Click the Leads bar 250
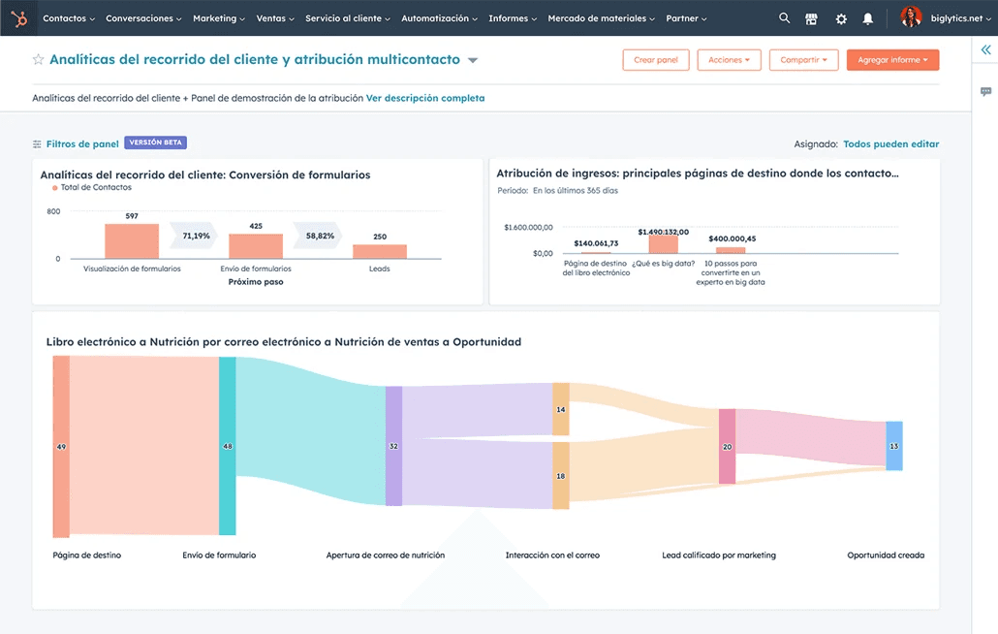This screenshot has width=998, height=634. [380, 251]
